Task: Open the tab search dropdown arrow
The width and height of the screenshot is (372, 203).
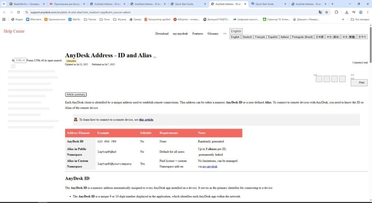Action: [4, 4]
